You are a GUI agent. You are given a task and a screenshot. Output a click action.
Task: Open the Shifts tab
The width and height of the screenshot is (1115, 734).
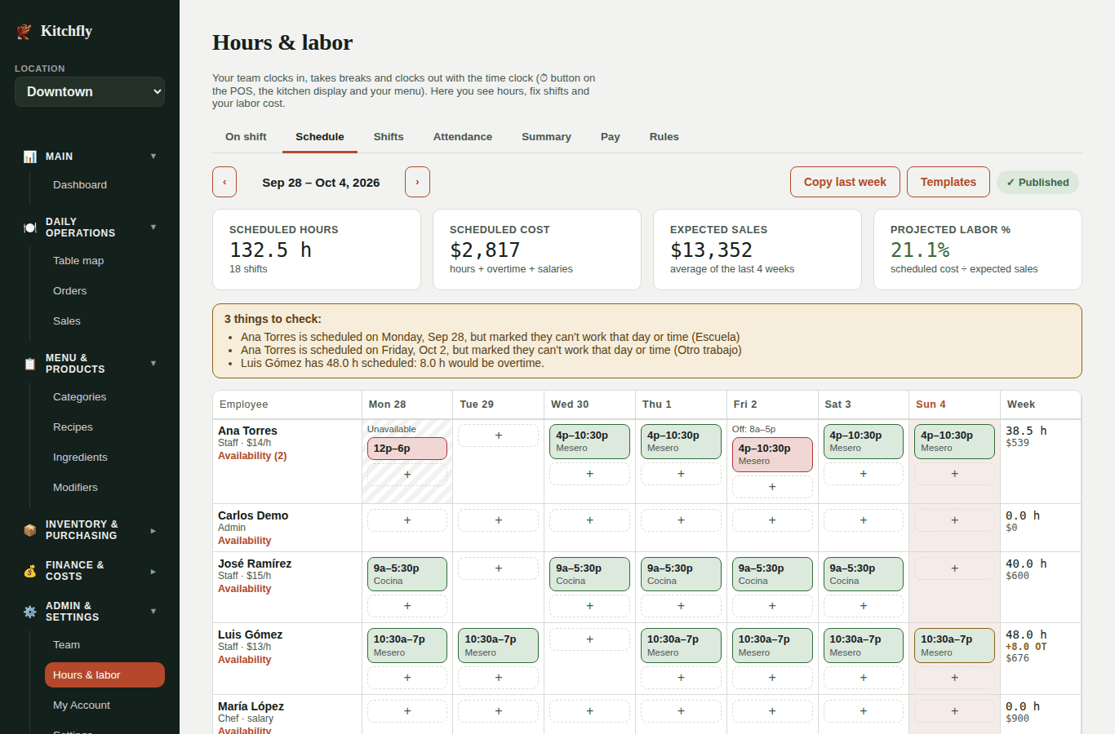point(389,137)
